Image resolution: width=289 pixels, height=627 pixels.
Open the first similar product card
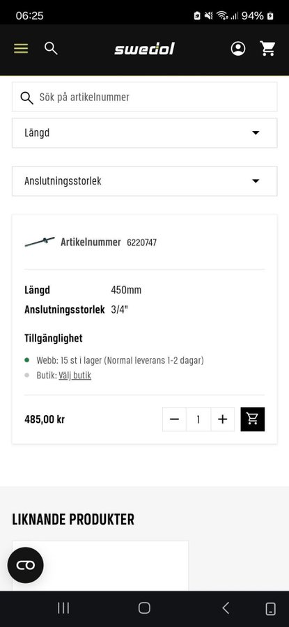pos(100,565)
